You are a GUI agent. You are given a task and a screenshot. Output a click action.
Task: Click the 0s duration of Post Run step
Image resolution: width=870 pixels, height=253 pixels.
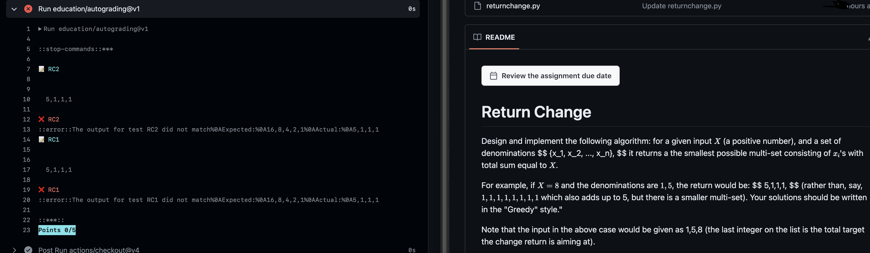pyautogui.click(x=412, y=250)
